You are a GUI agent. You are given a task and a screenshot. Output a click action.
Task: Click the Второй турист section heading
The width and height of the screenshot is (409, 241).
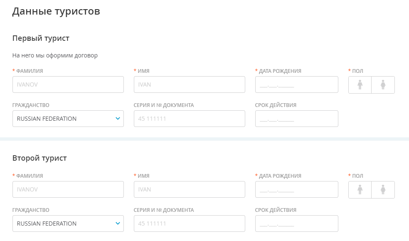pyautogui.click(x=39, y=158)
